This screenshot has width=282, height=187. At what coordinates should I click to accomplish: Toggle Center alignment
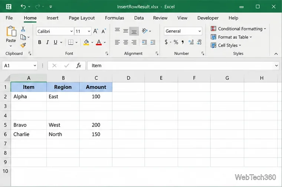[x=126, y=42]
